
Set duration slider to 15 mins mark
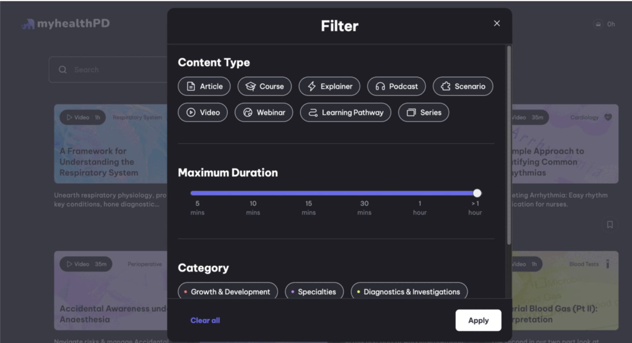(308, 208)
